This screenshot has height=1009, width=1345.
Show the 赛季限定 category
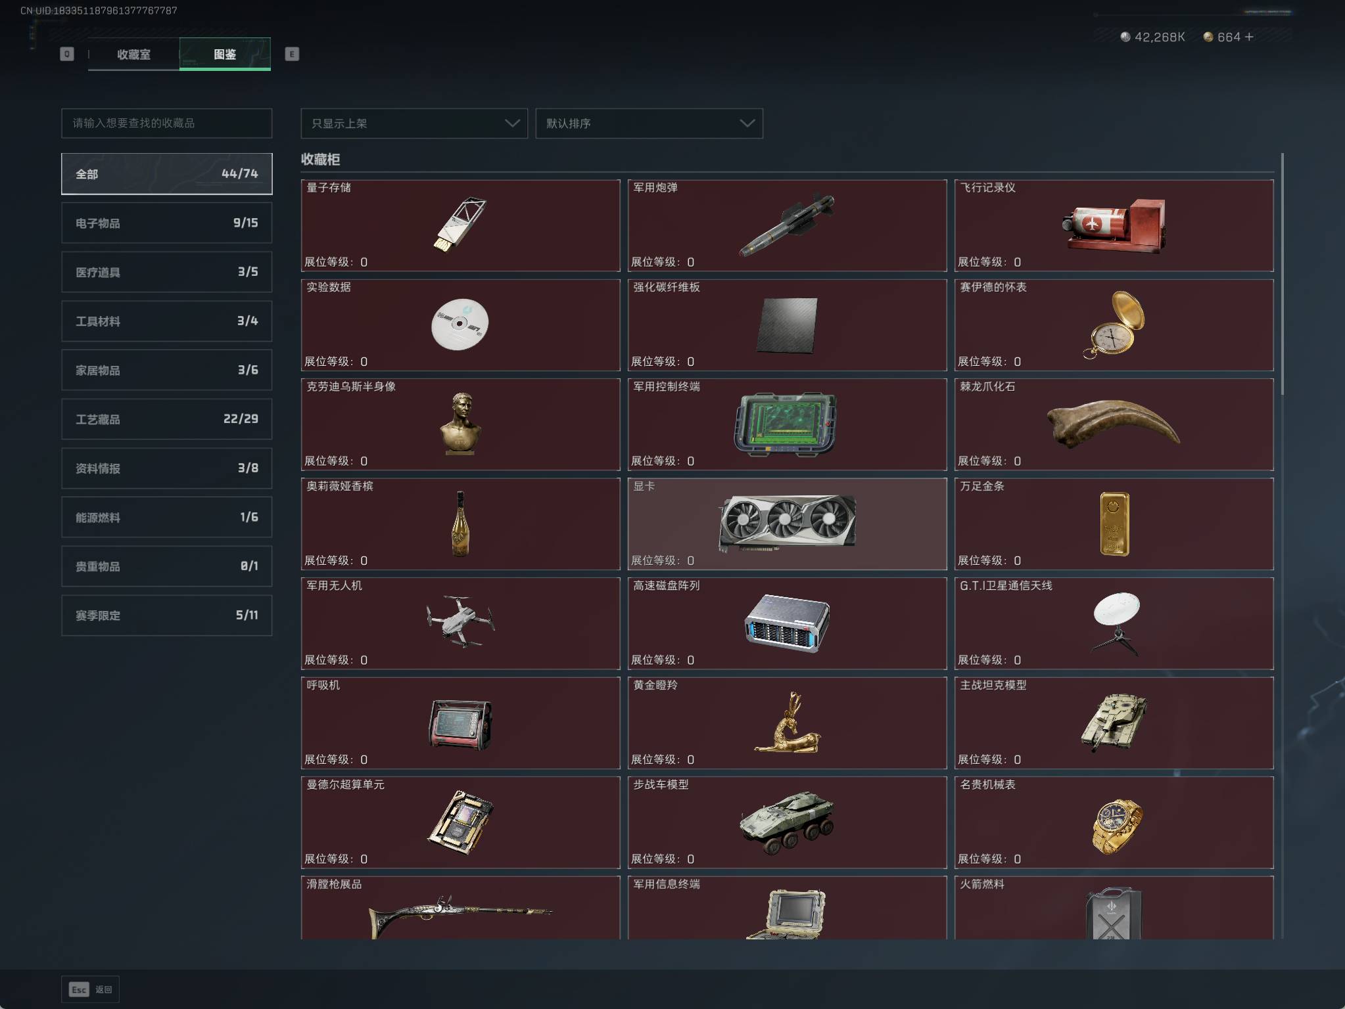[166, 616]
